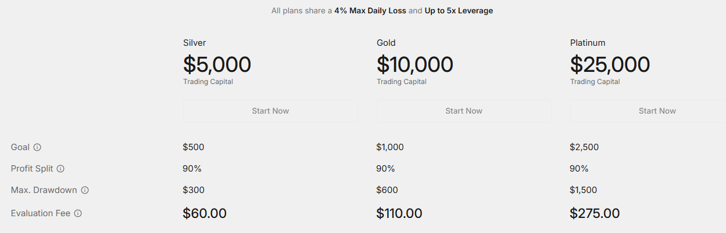Click the Platinum $1,500 max drawdown value
Image resolution: width=726 pixels, height=233 pixels.
(583, 190)
